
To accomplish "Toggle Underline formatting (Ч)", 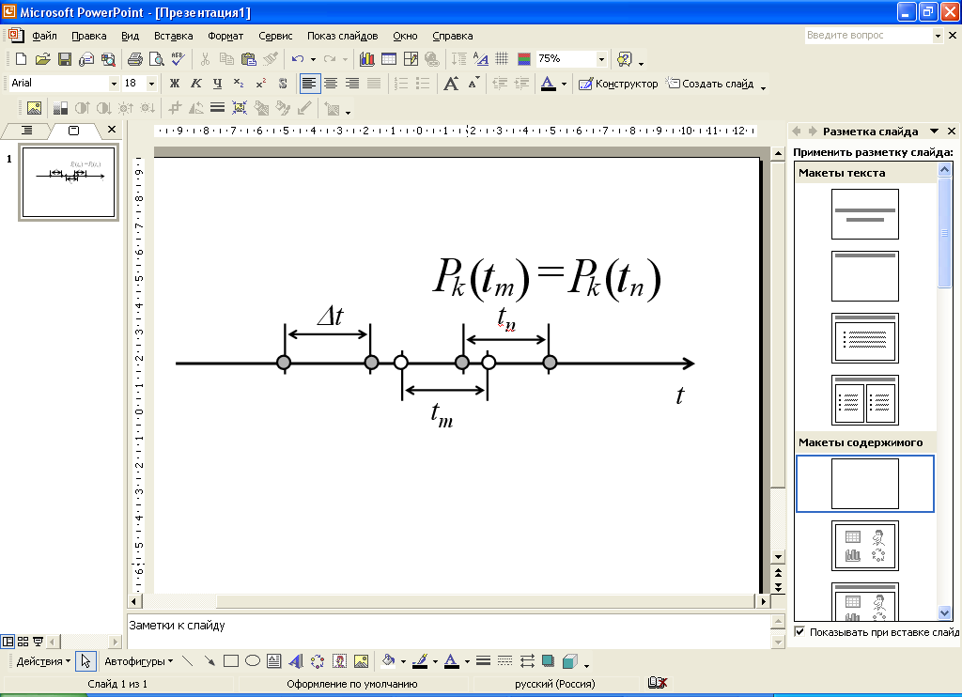I will [x=217, y=84].
